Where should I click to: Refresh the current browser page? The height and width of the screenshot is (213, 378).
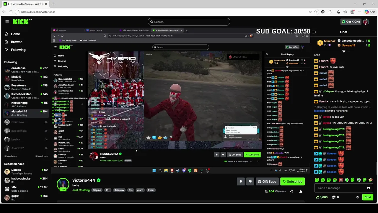click(x=11, y=12)
